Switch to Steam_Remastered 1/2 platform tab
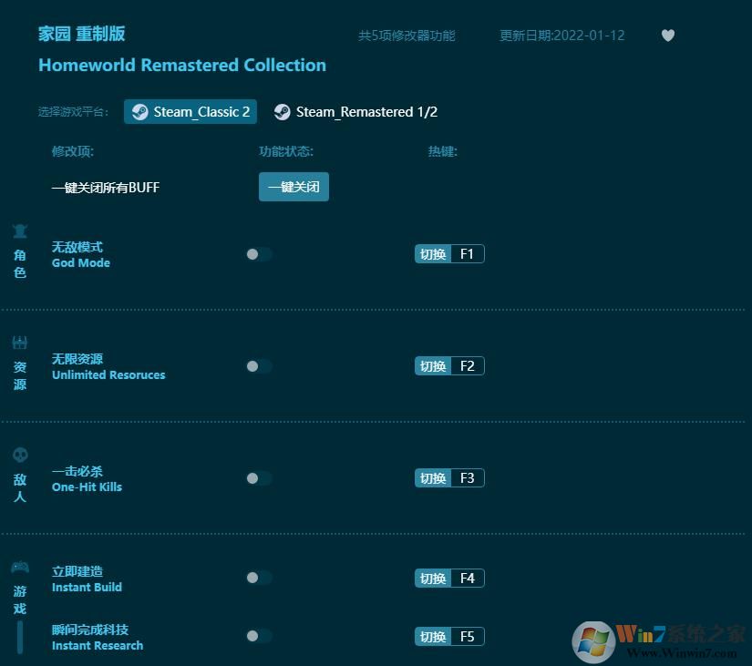The width and height of the screenshot is (752, 666). click(x=356, y=112)
